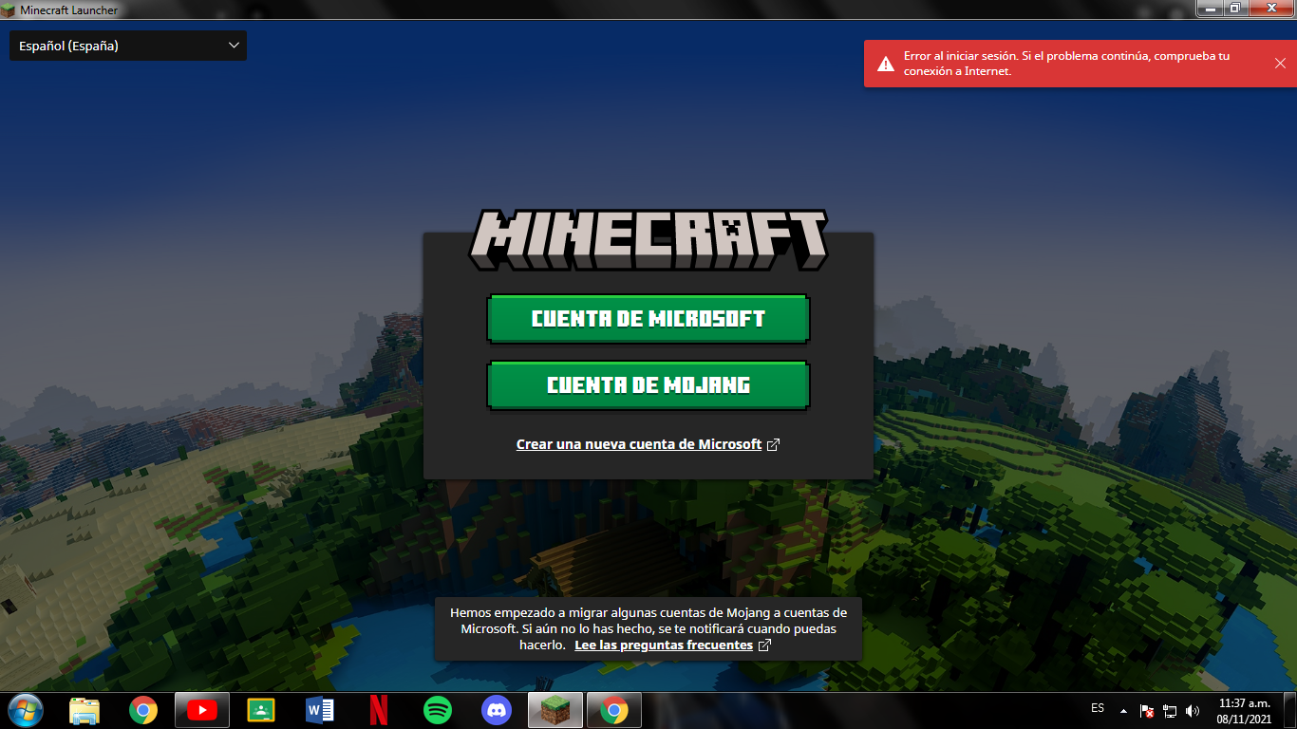This screenshot has height=729, width=1297.
Task: Launch Spotify from the taskbar
Action: (437, 710)
